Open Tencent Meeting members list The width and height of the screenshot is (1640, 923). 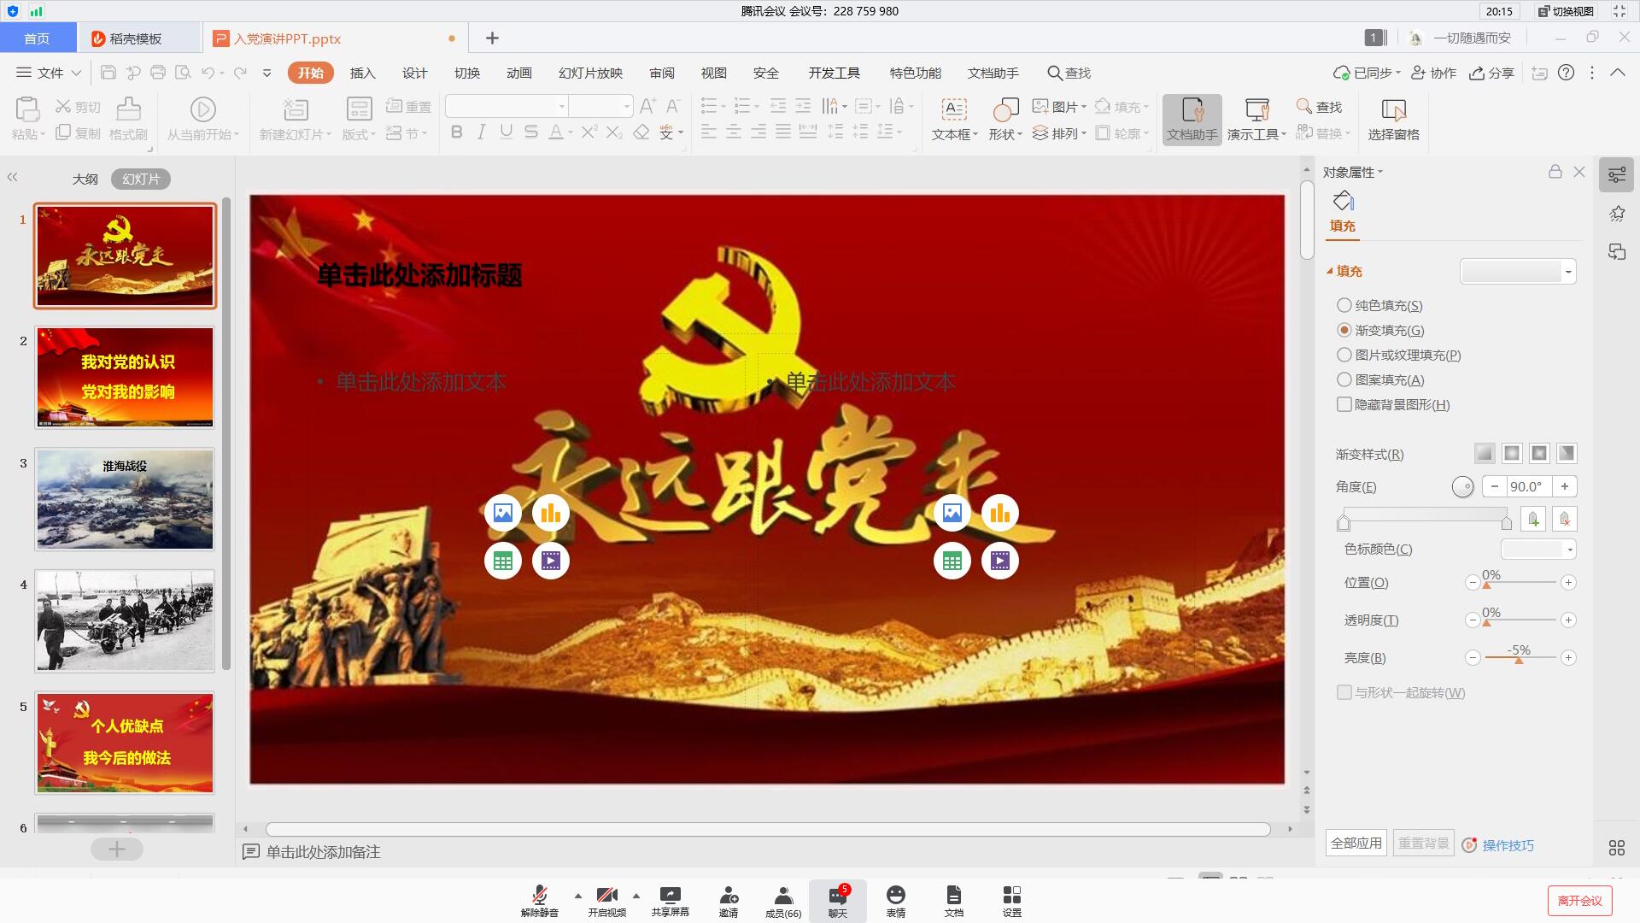click(783, 901)
